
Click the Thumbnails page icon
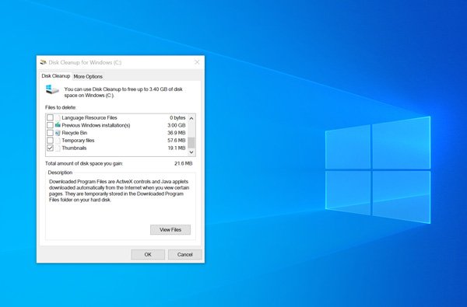[58, 148]
